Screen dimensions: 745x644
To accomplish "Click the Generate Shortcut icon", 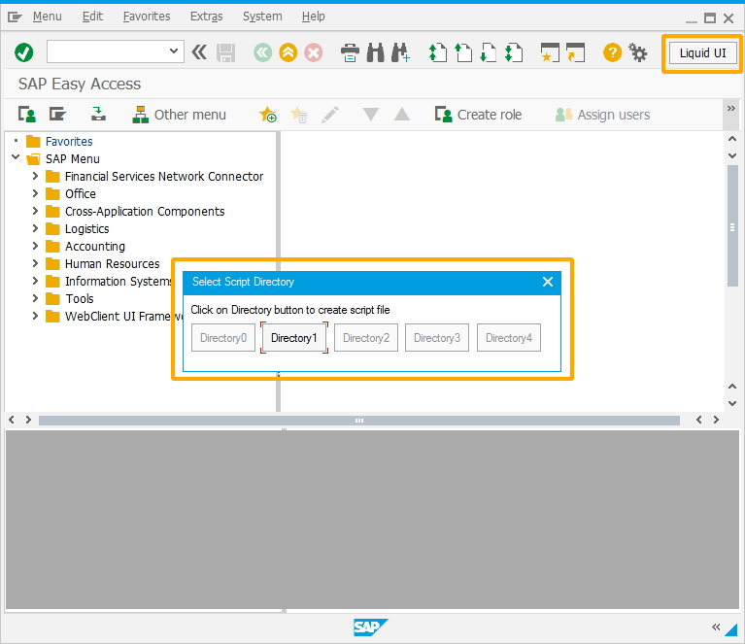I will (575, 52).
